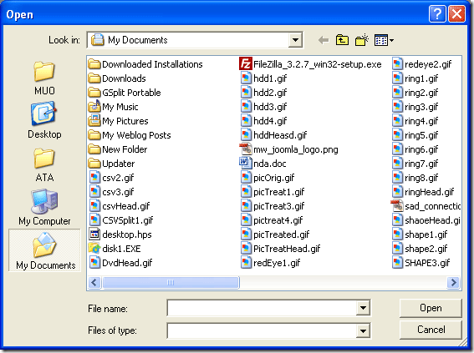Image resolution: width=474 pixels, height=353 pixels.
Task: Click the Open button
Action: point(431,308)
